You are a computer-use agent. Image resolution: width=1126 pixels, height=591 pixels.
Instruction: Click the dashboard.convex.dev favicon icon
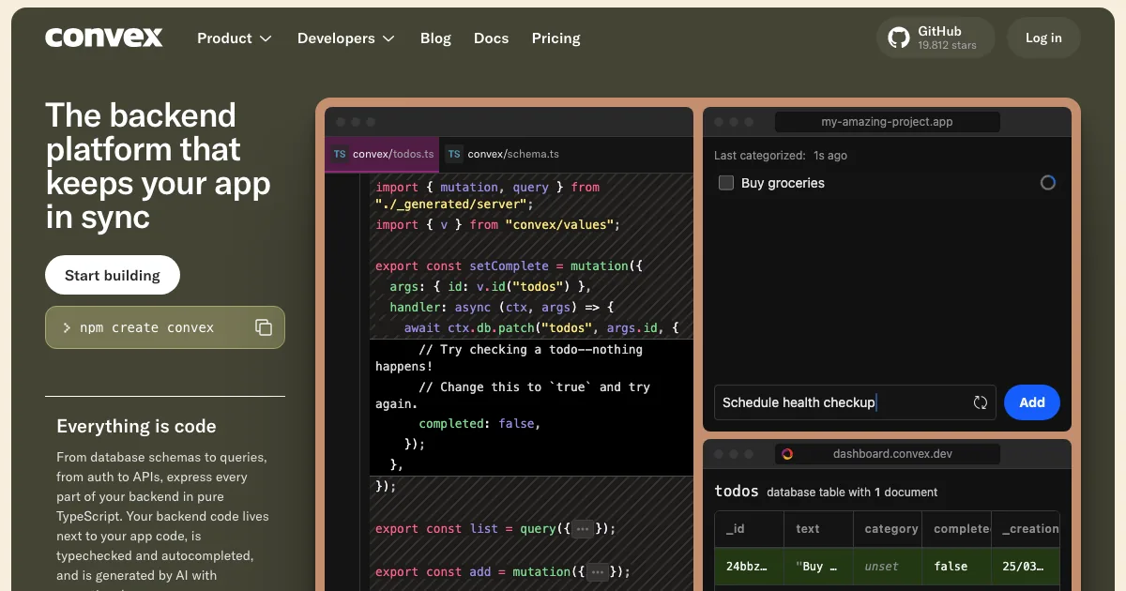click(x=787, y=454)
